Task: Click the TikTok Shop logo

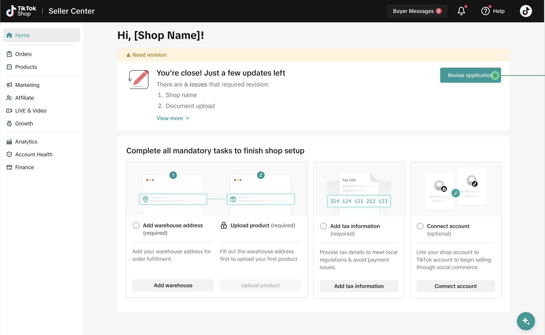Action: pos(21,11)
